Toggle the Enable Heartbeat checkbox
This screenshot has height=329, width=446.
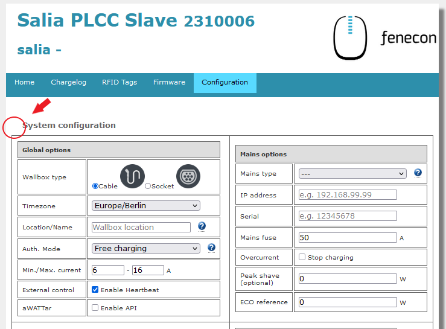[x=95, y=290]
